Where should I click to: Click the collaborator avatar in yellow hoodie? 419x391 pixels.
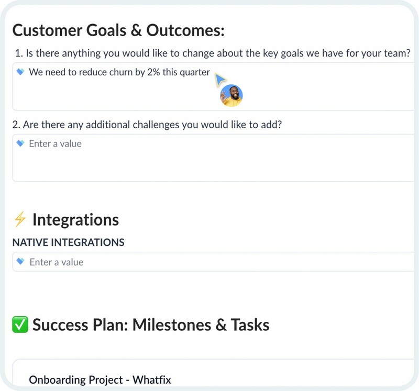click(x=231, y=95)
